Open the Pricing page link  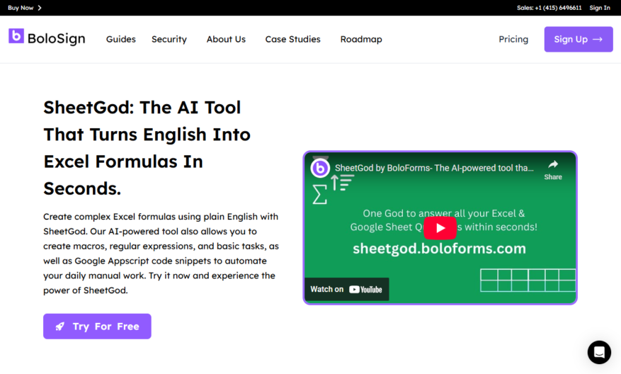pyautogui.click(x=513, y=39)
